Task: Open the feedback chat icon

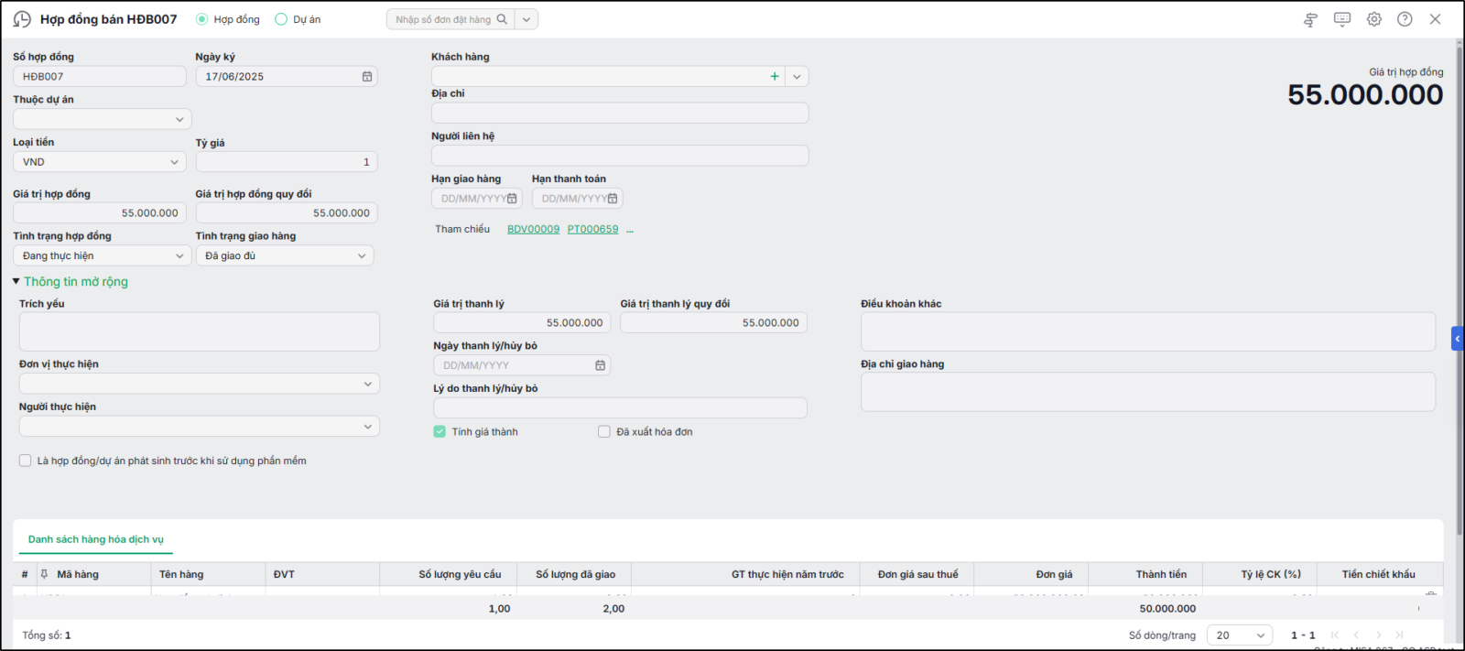Action: 1342,19
